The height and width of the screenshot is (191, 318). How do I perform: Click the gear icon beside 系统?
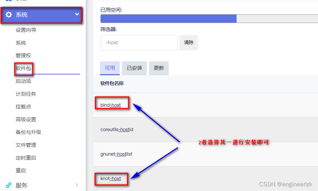9,15
